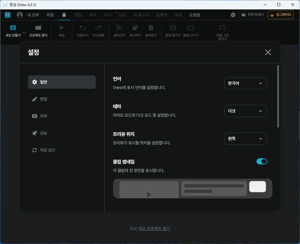The width and height of the screenshot is (300, 244).
Task: Click the Vrew logo icon in menu bar
Action: pyautogui.click(x=8, y=15)
